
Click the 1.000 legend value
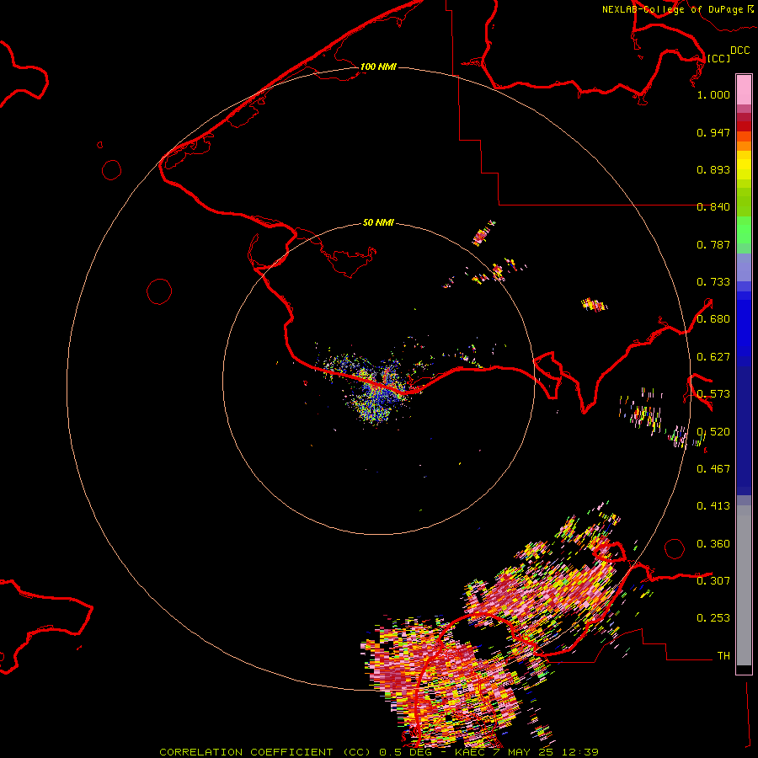[713, 94]
